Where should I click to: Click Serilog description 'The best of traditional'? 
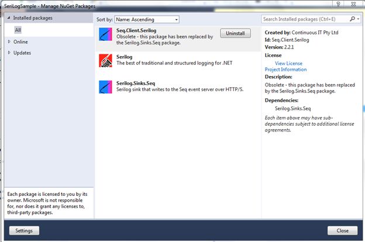pos(174,63)
